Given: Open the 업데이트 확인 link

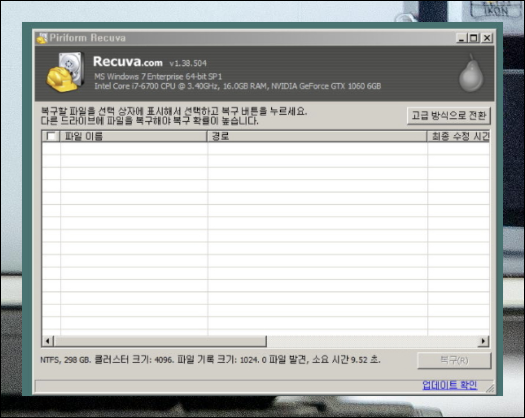Looking at the screenshot, I should click(449, 385).
